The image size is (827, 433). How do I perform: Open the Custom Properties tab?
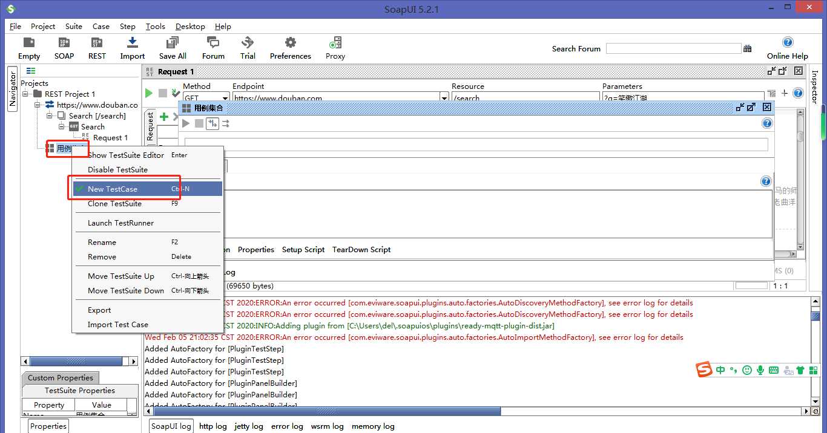pos(61,377)
